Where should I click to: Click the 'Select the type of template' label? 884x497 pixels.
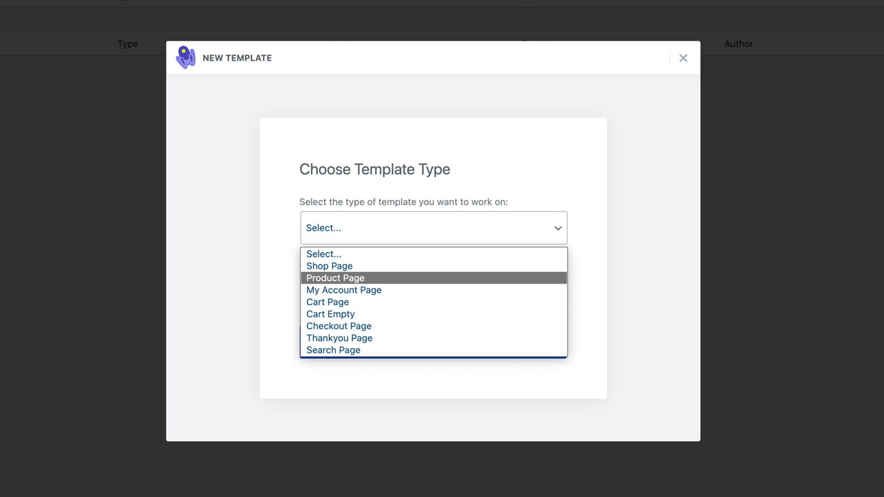pos(404,202)
